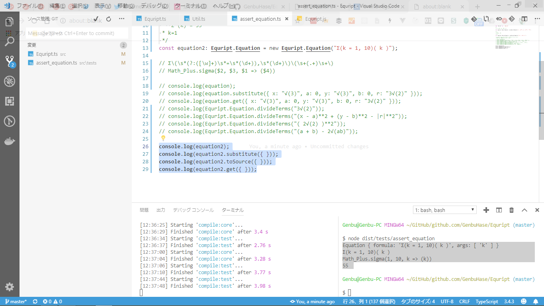Open the Manage gear settings icon

click(x=10, y=287)
